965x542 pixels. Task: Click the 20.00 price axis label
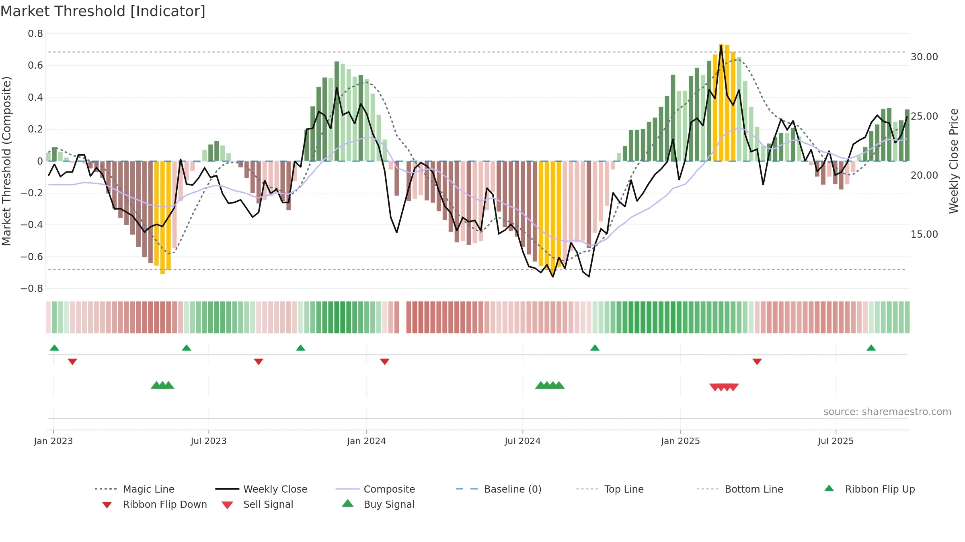coord(924,175)
